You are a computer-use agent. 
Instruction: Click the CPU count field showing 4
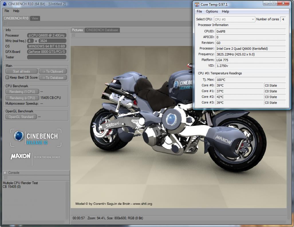pyautogui.click(x=30, y=41)
